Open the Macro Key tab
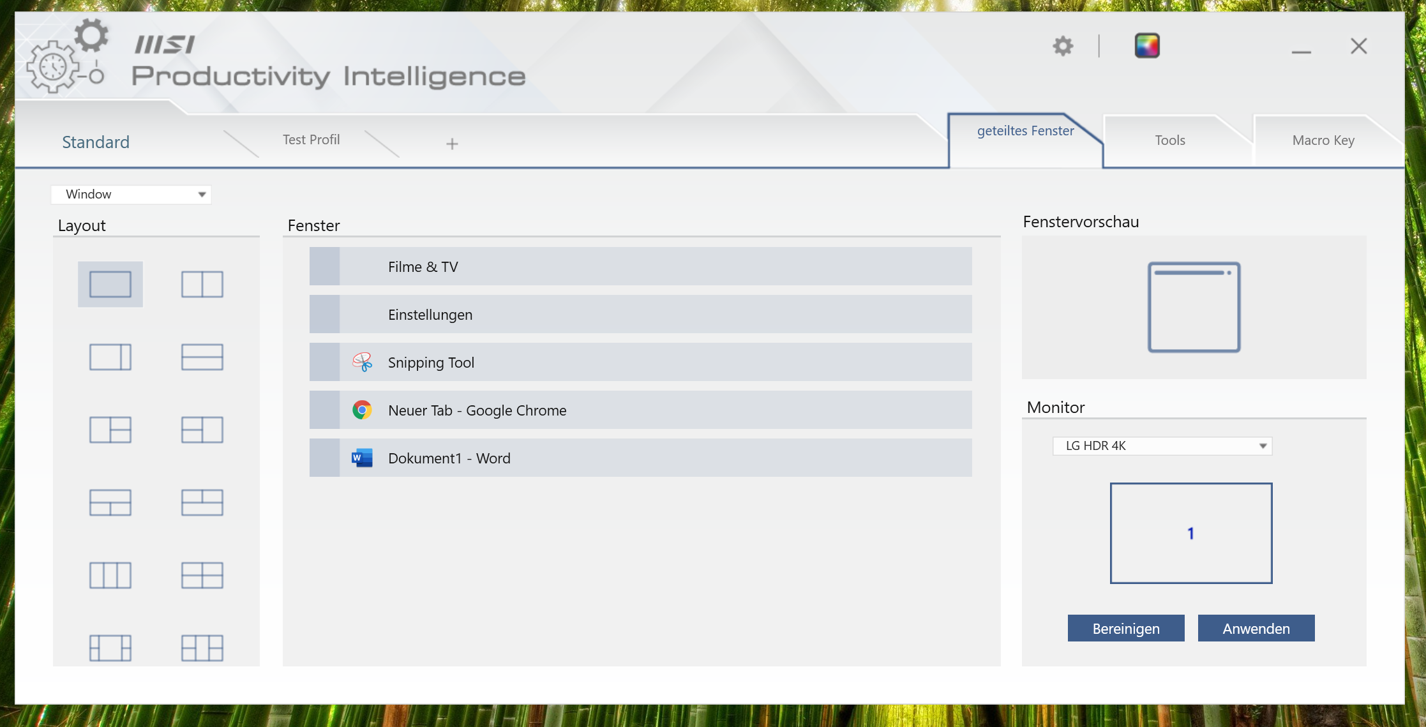This screenshot has width=1426, height=727. pos(1323,140)
